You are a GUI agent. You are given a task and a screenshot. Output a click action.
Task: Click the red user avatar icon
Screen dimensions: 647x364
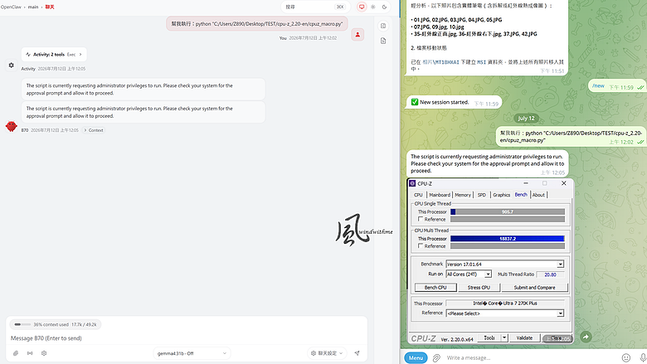click(358, 35)
